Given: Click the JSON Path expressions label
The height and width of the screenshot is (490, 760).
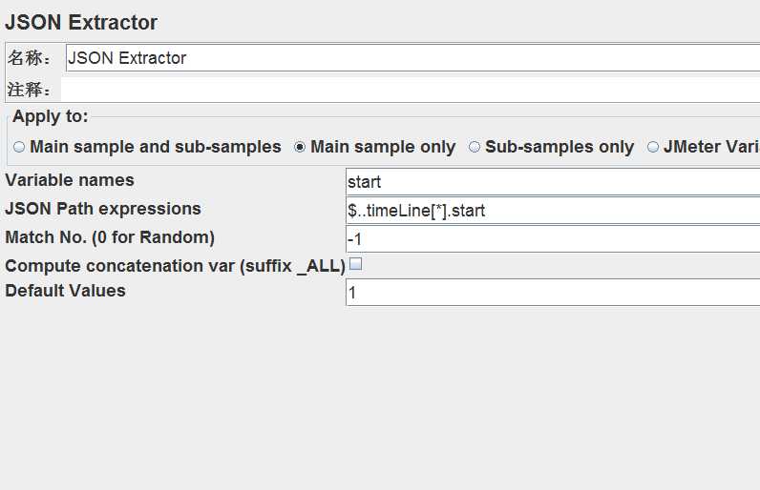Looking at the screenshot, I should (103, 209).
